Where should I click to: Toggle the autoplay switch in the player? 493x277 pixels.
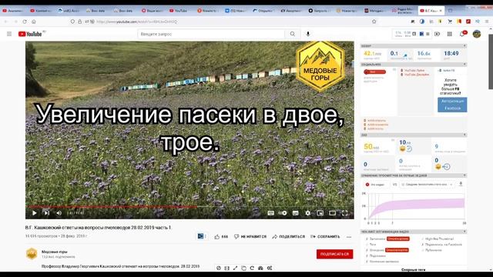(x=283, y=213)
